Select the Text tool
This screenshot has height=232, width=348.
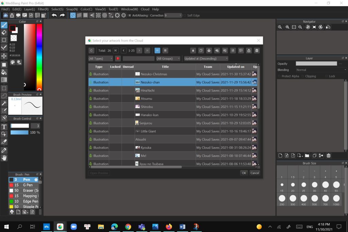[x=4, y=127]
